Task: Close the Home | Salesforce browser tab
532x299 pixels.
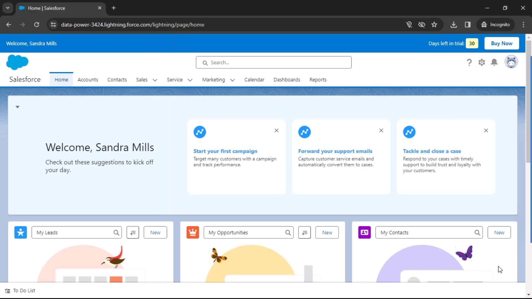Action: click(99, 8)
